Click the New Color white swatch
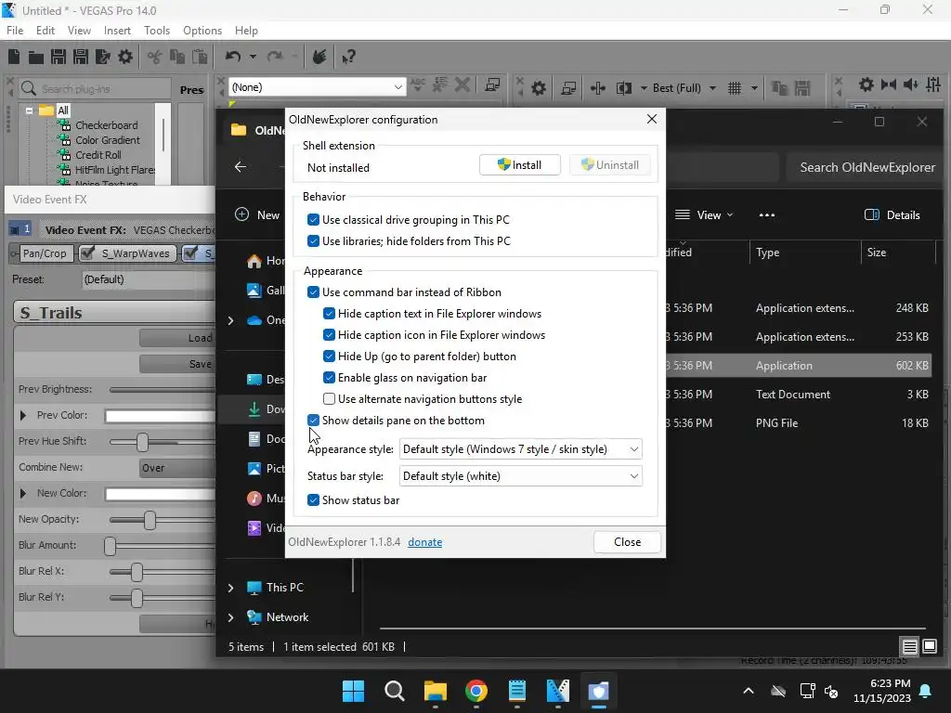The width and height of the screenshot is (951, 713). (x=160, y=494)
